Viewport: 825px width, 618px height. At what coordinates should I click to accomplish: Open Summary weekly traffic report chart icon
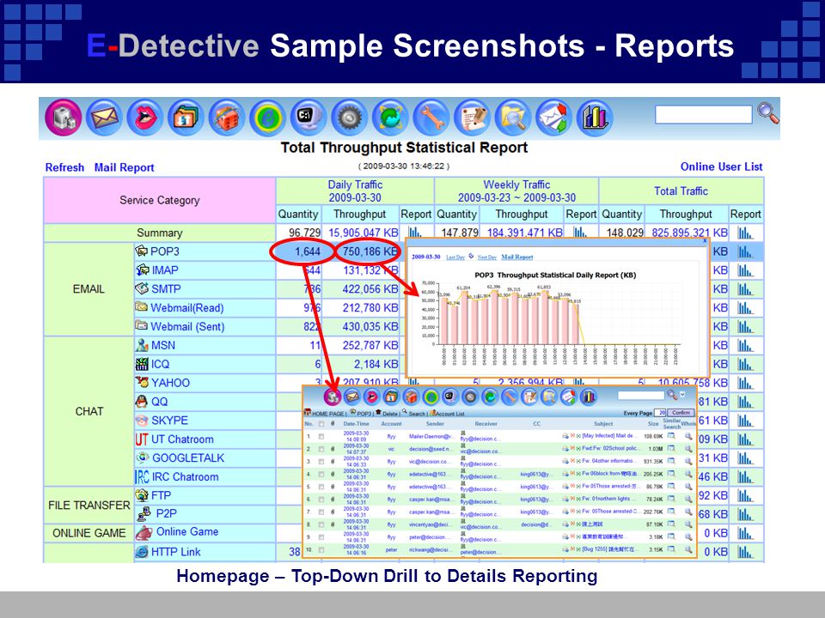click(x=580, y=233)
